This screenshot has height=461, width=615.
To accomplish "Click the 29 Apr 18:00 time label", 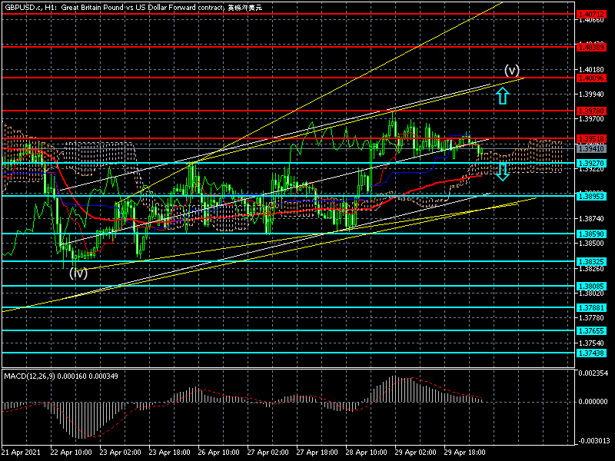I will pos(465,453).
